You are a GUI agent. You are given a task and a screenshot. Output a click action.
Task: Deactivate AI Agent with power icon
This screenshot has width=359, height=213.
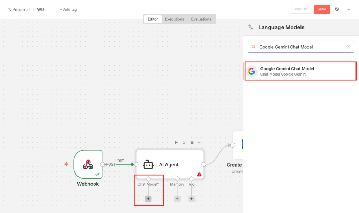(184, 143)
